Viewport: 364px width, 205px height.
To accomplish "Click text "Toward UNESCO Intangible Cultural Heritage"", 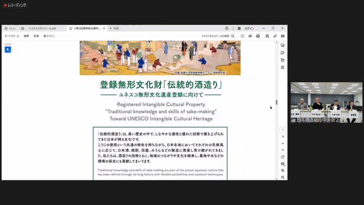I will pyautogui.click(x=161, y=119).
